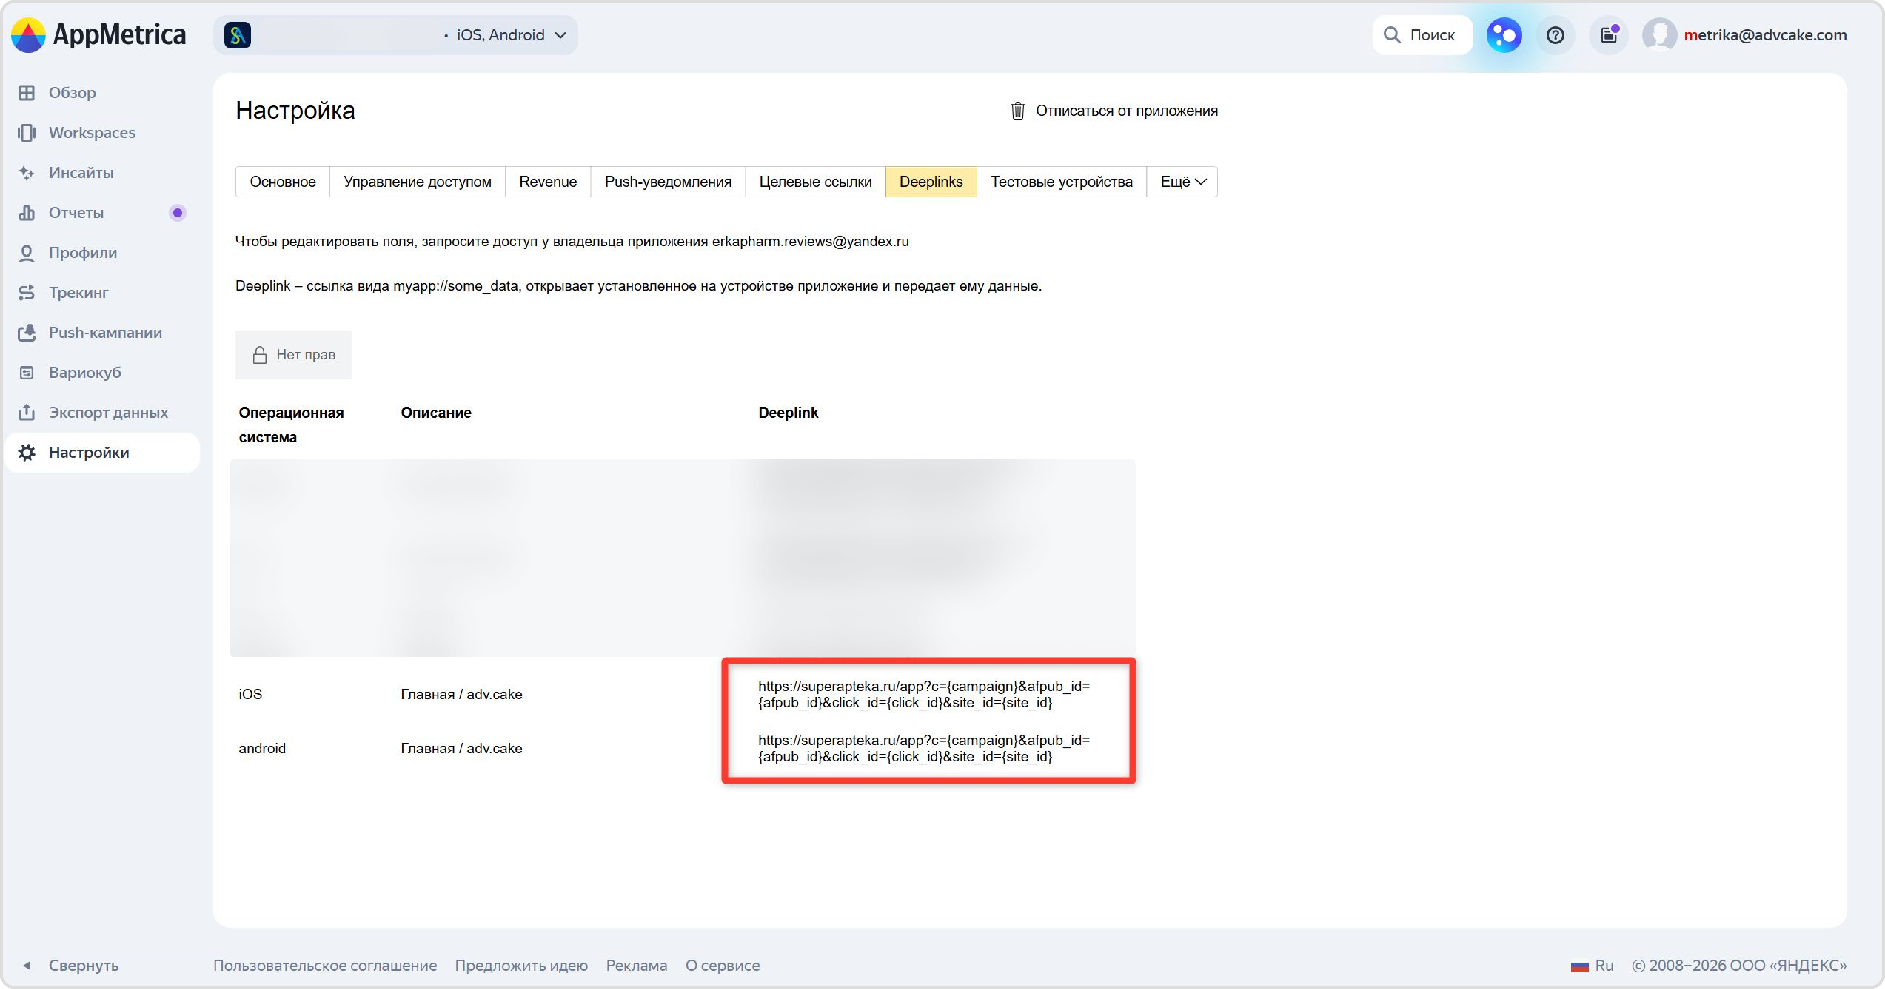Open Пользовательское соглашение link

point(325,966)
